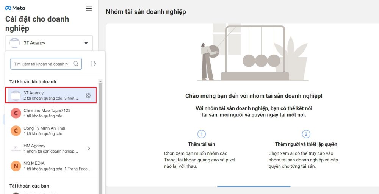Click 3T Agency briefcase icon in dropdown field
Image resolution: width=379 pixels, height=194 pixels.
pyautogui.click(x=14, y=43)
